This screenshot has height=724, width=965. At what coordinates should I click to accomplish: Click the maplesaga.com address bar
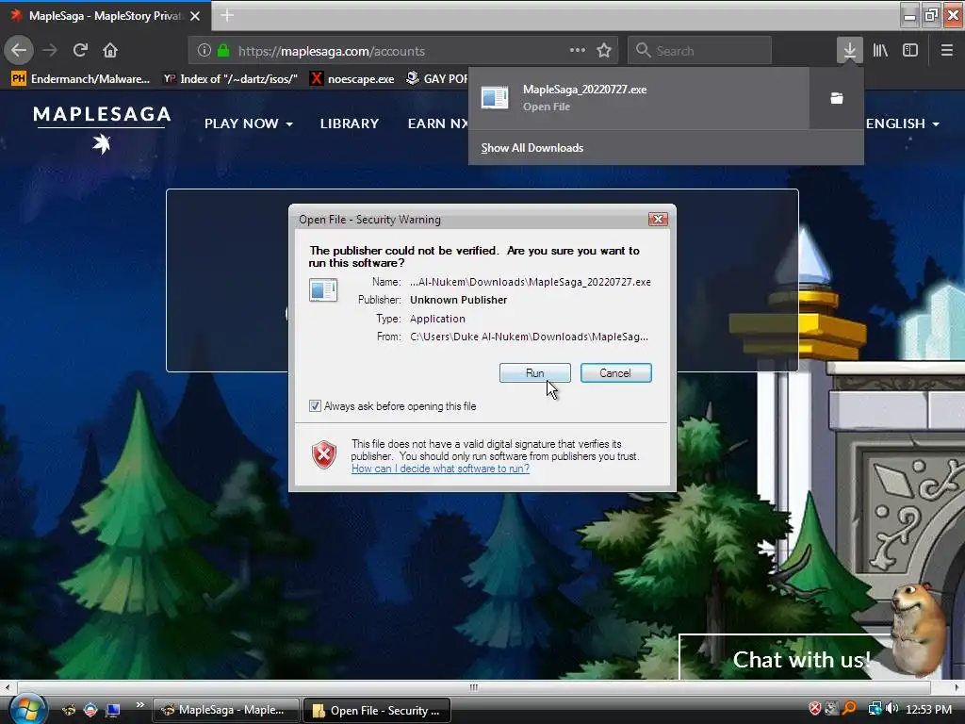point(403,51)
